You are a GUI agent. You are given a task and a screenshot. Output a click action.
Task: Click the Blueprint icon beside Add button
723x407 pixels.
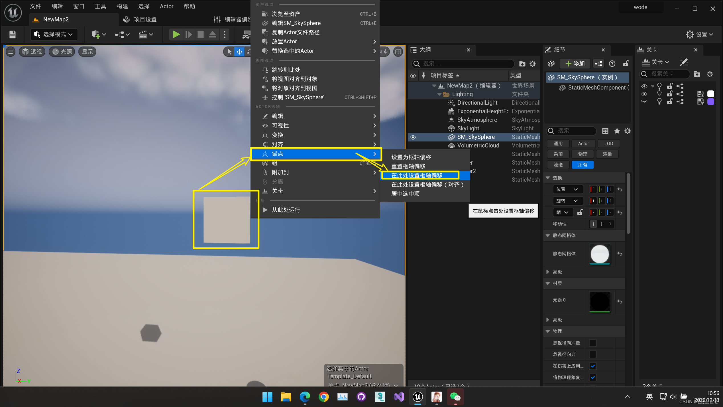(x=598, y=64)
